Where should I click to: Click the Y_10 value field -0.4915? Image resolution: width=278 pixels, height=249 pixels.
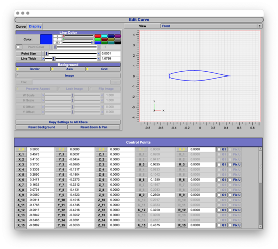click(x=81, y=200)
